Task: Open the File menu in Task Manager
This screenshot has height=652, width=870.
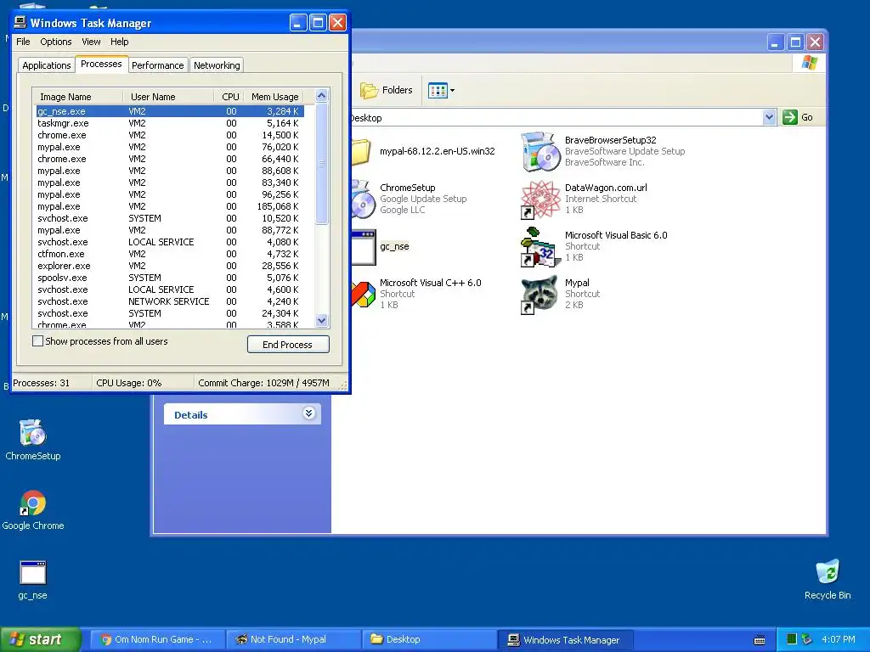Action: click(23, 42)
